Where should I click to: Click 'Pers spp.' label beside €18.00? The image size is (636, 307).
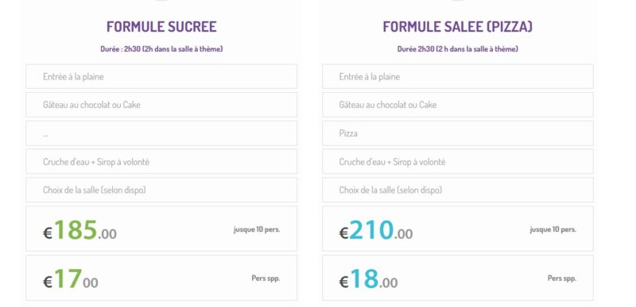pos(562,278)
